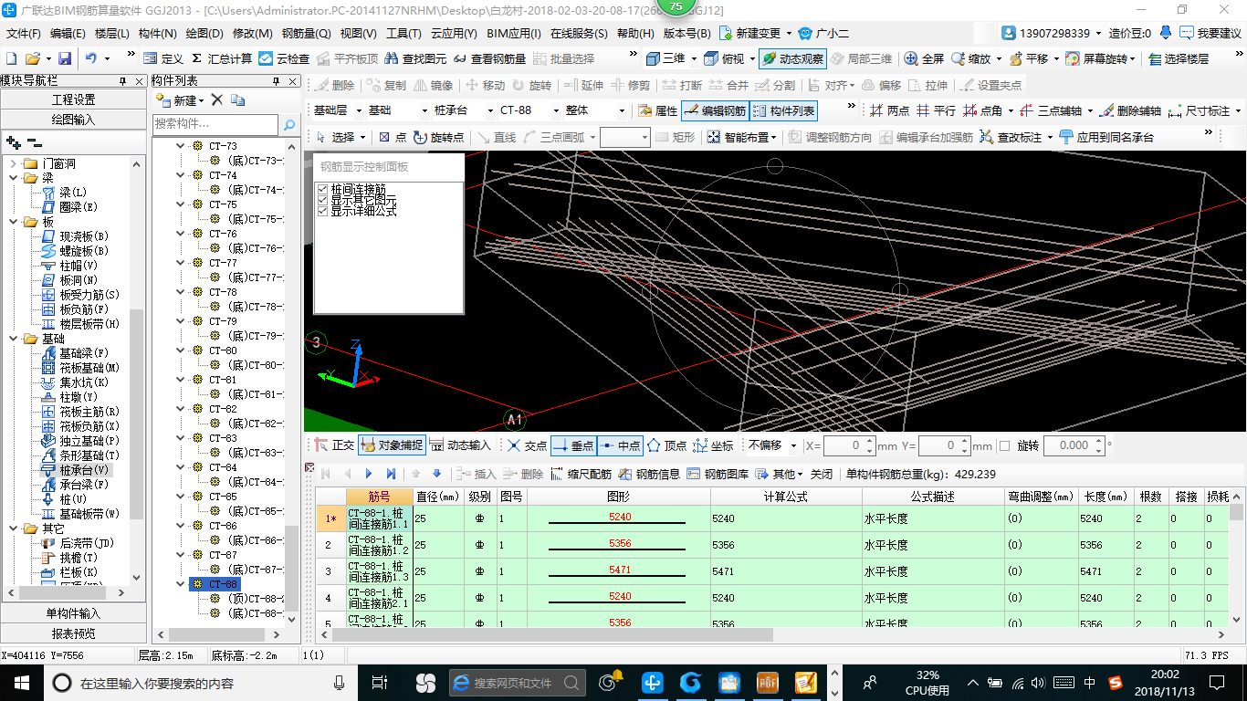The width and height of the screenshot is (1247, 701).
Task: Open 钢筋图库 rebar library
Action: 718,474
